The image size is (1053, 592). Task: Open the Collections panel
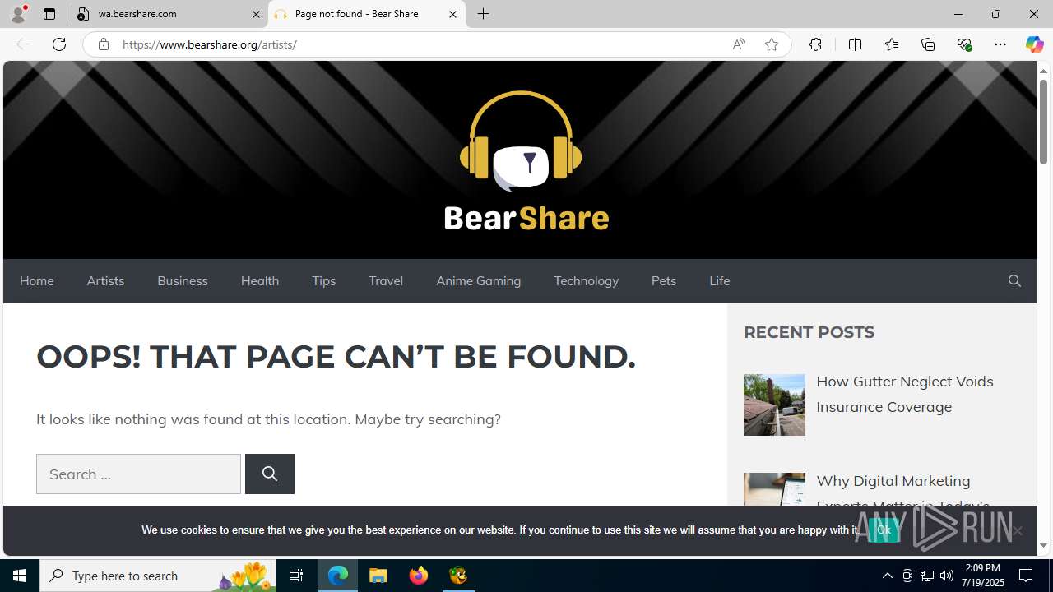pyautogui.click(x=928, y=44)
